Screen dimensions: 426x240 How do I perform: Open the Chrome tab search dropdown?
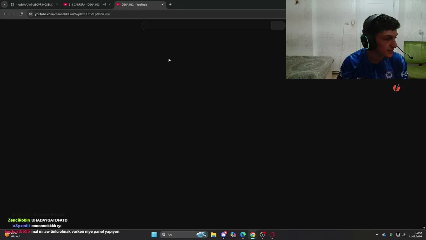[4, 5]
